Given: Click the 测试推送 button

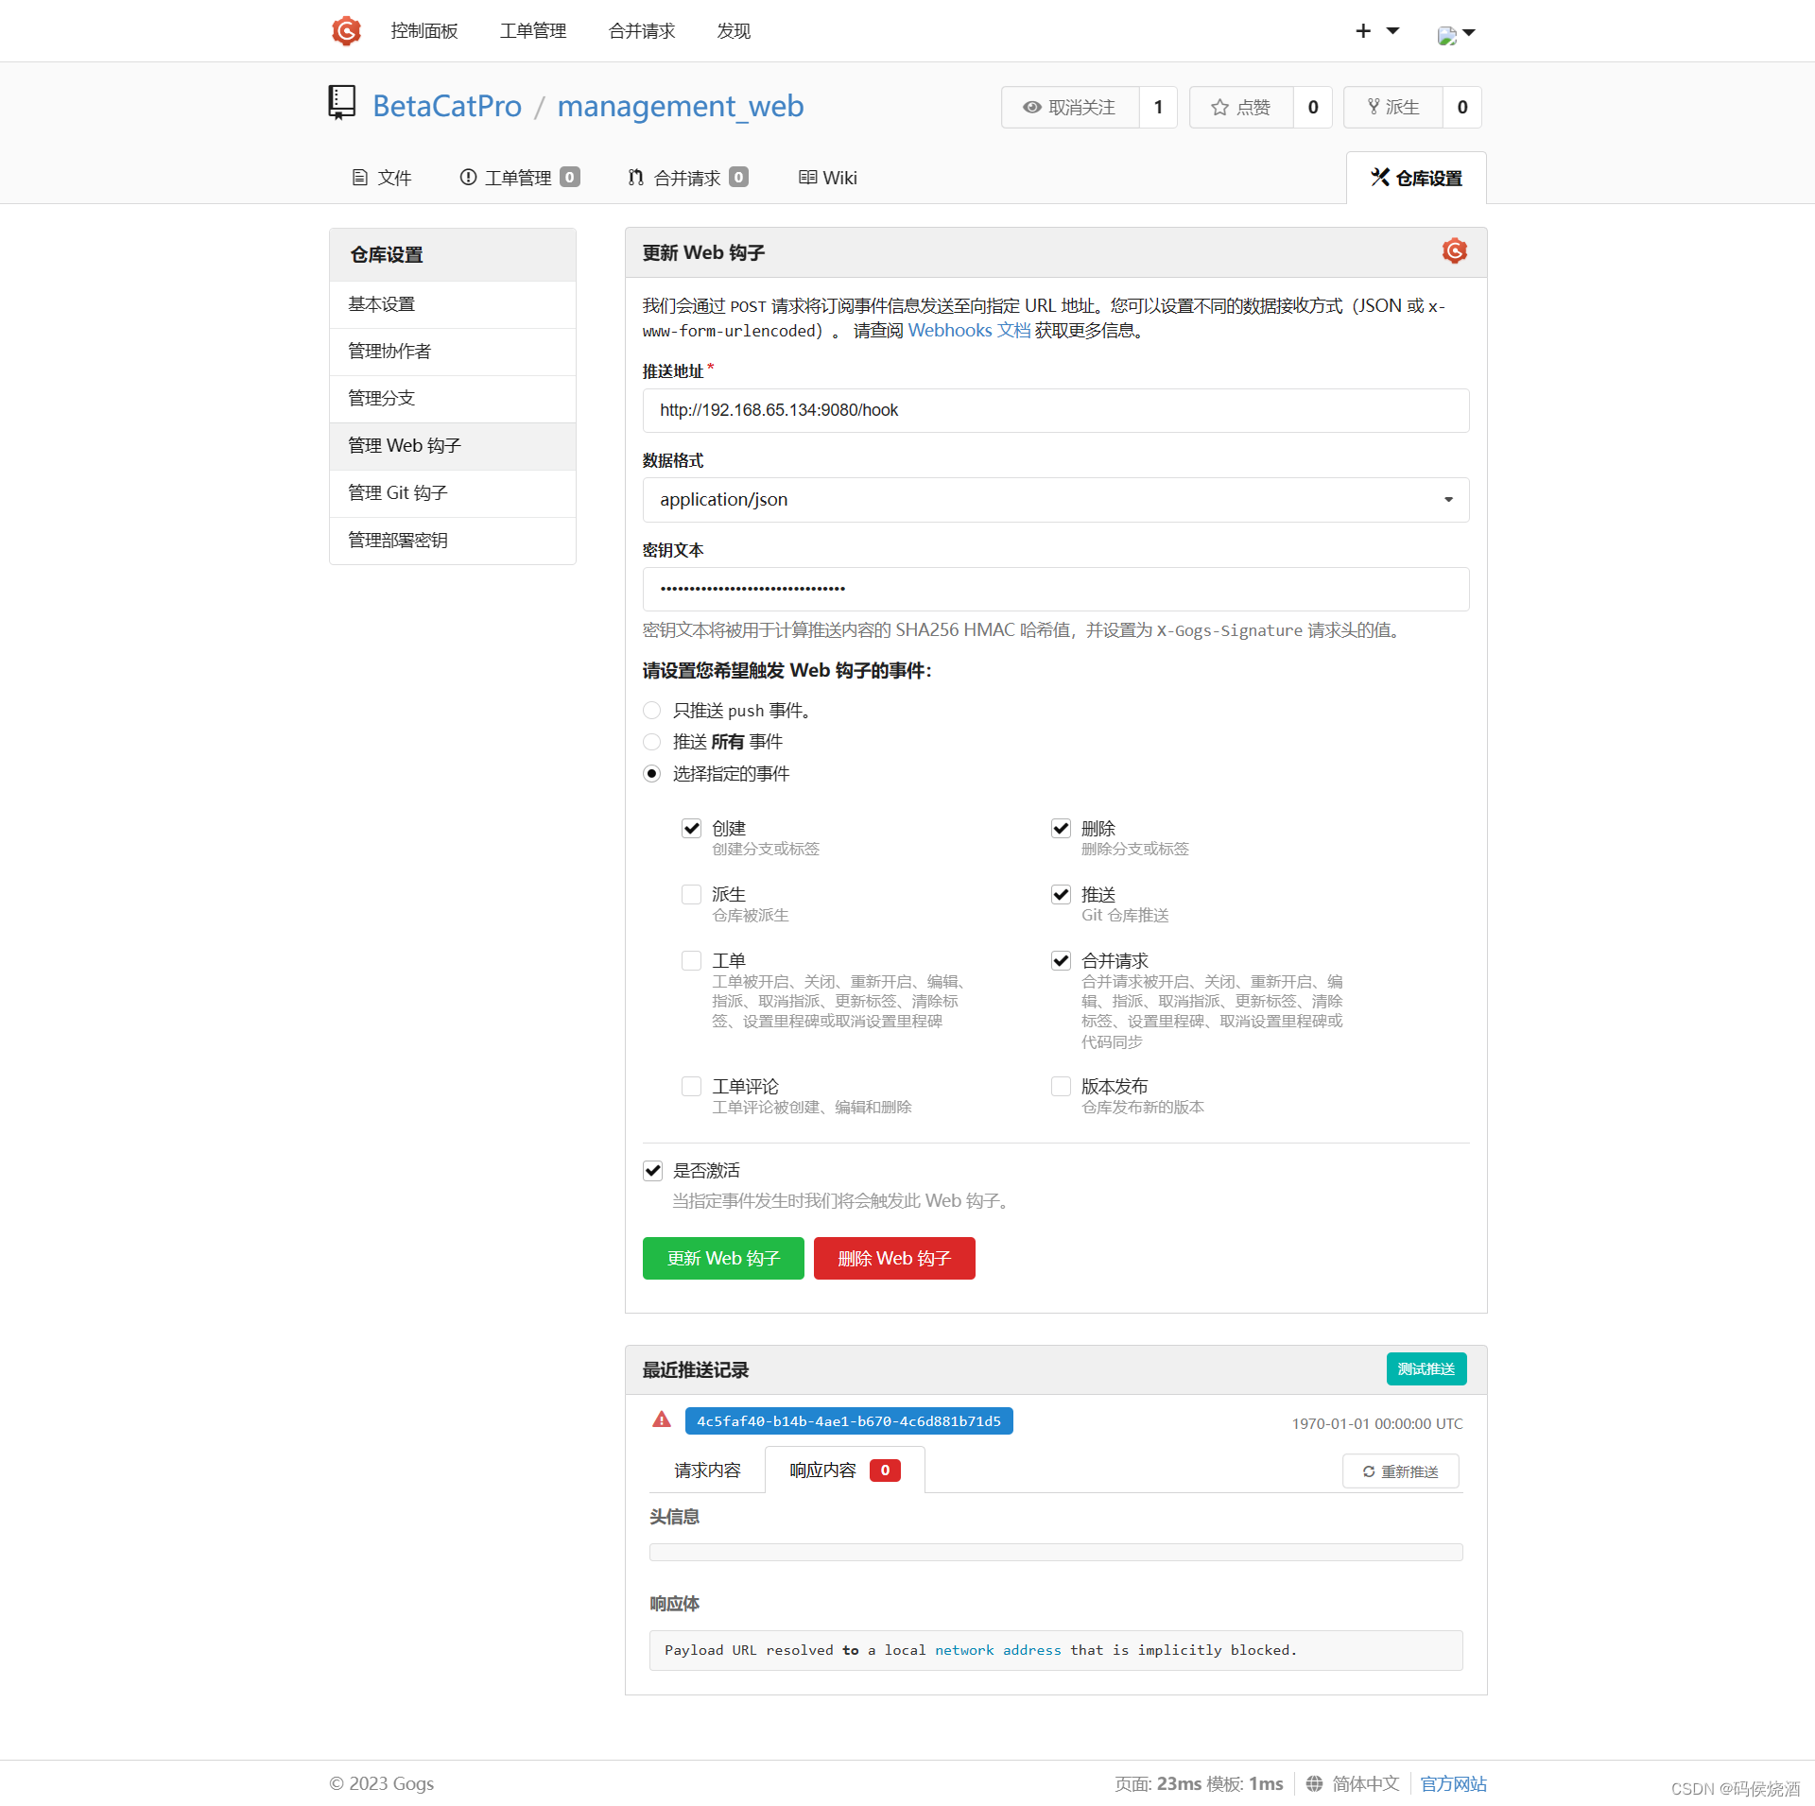Looking at the screenshot, I should coord(1426,1368).
